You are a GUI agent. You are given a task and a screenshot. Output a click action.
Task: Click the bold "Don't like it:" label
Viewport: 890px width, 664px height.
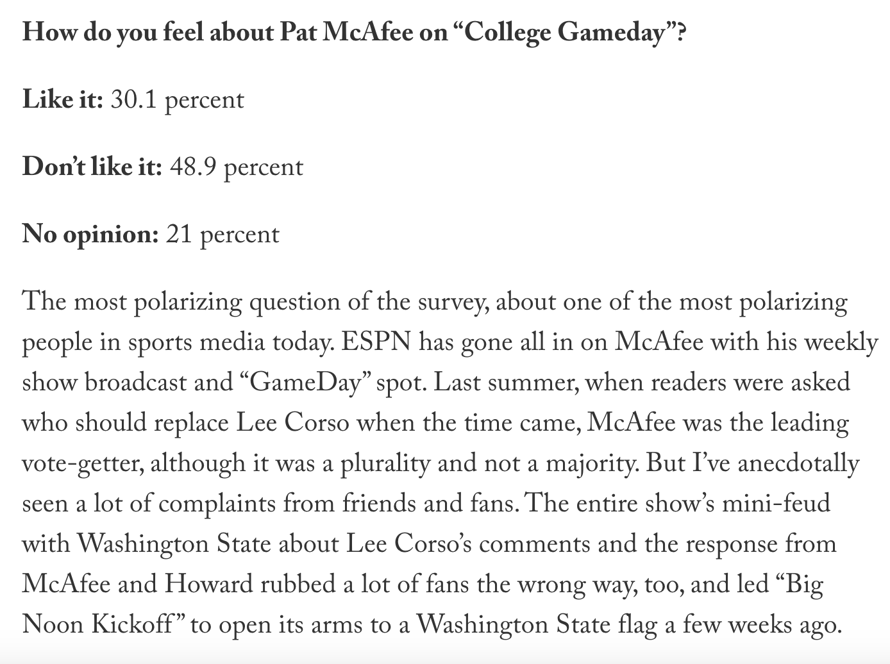point(92,167)
